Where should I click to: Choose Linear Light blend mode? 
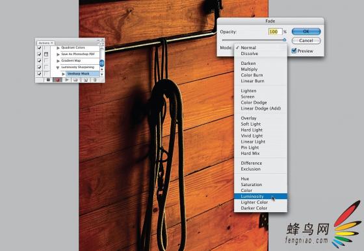(261, 141)
